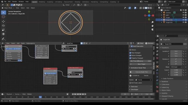Switch to the Shading workspace tab
Image resolution: width=188 pixels, height=105 pixels.
click(77, 2)
